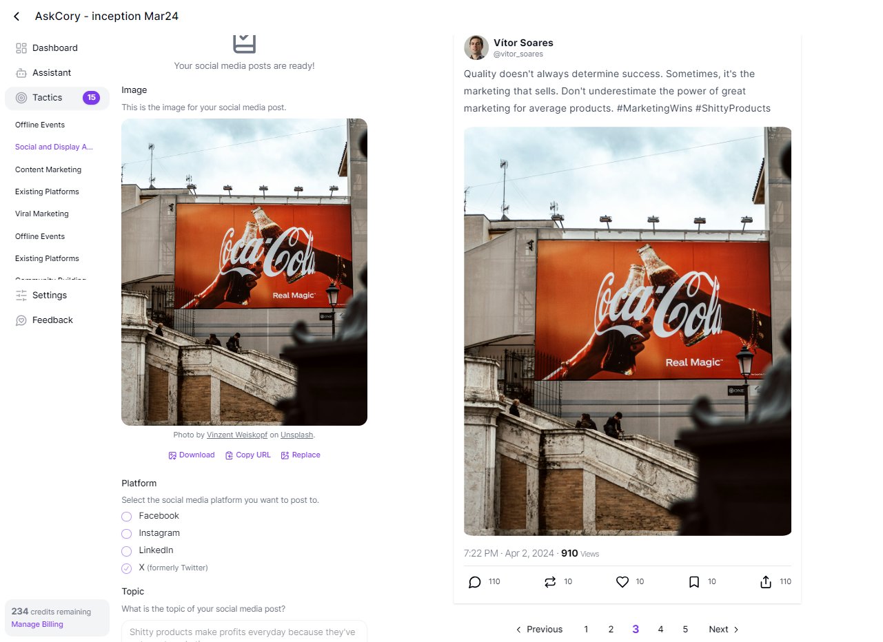Click the Manage Billing link
Image resolution: width=883 pixels, height=642 pixels.
[37, 625]
